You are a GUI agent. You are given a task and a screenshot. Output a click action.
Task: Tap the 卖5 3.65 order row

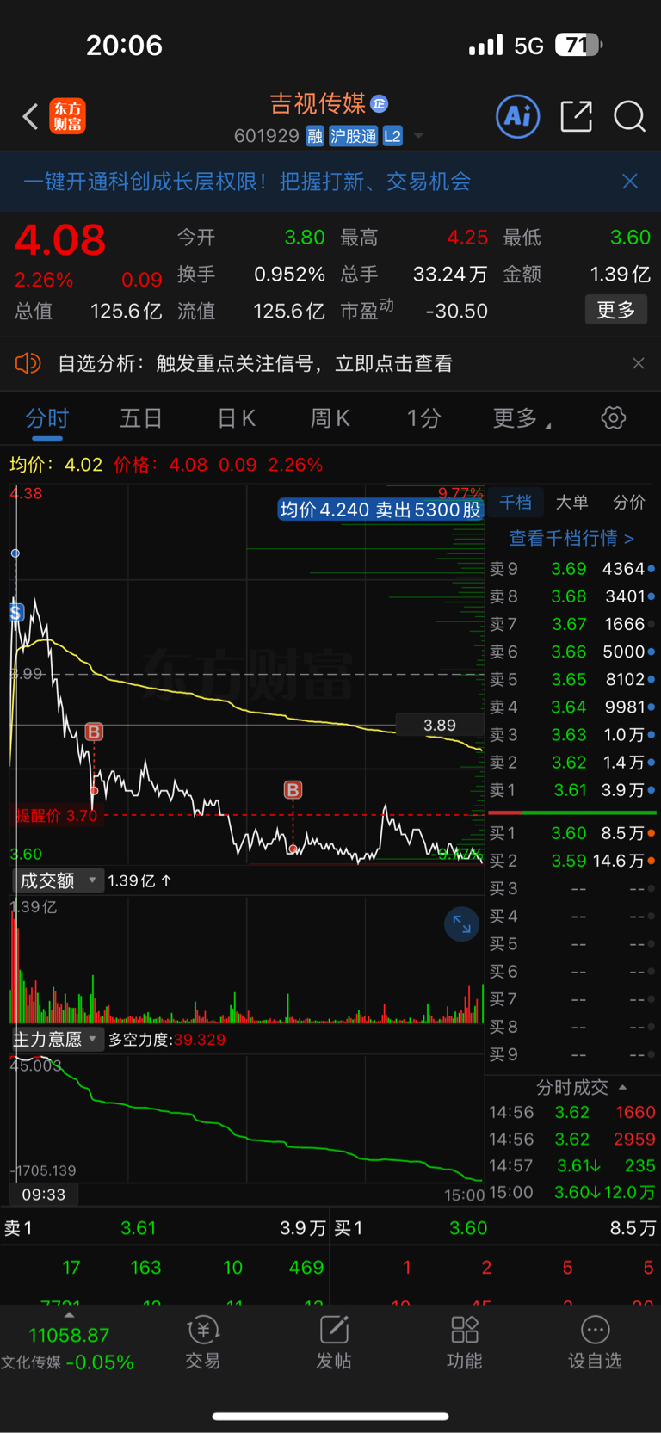572,679
